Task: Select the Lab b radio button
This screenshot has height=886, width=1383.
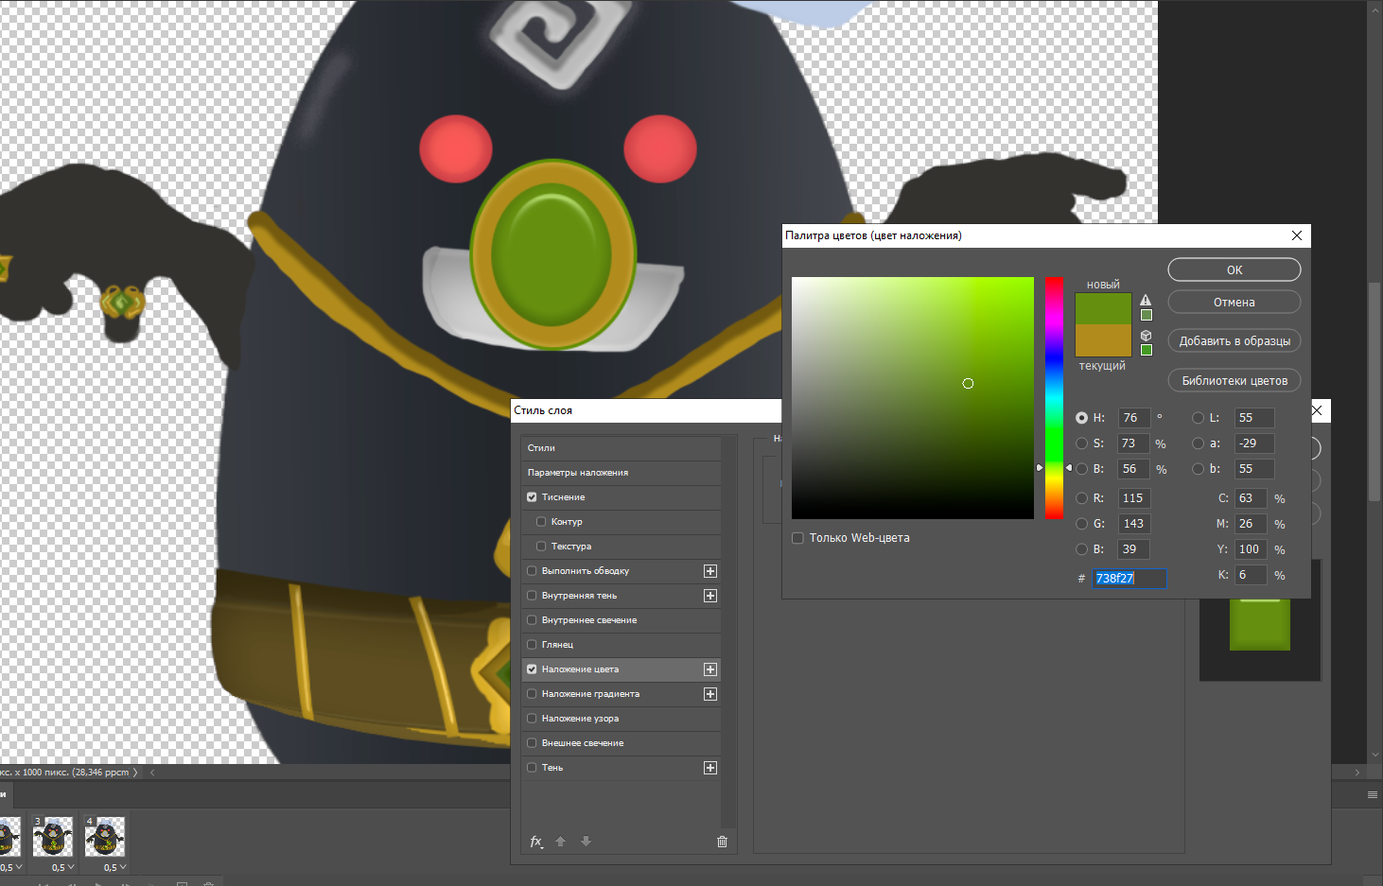Action: (1198, 469)
